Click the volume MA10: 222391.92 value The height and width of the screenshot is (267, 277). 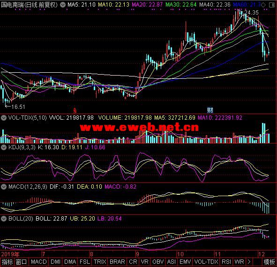[x=220, y=118]
